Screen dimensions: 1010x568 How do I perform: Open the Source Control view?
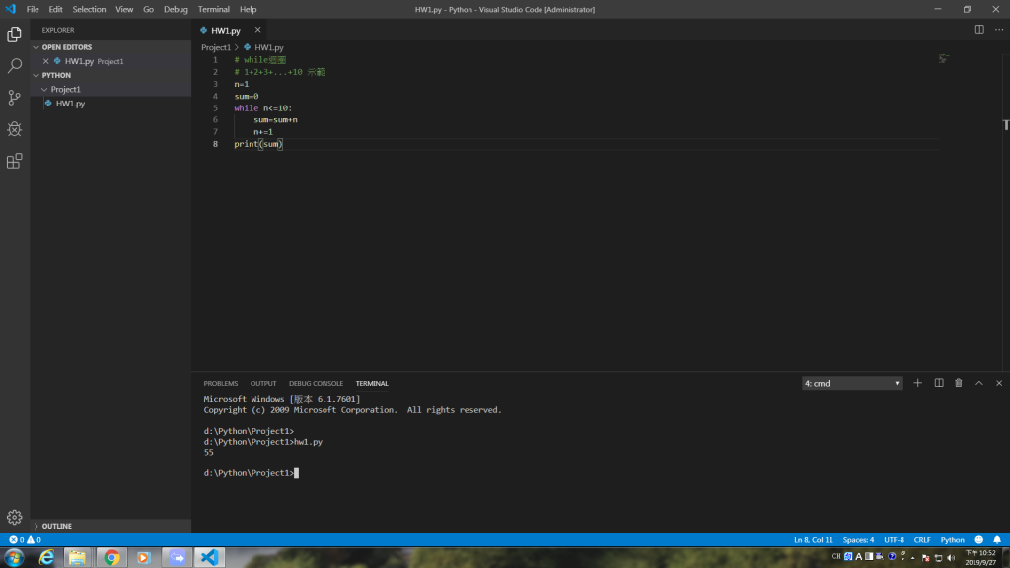14,98
